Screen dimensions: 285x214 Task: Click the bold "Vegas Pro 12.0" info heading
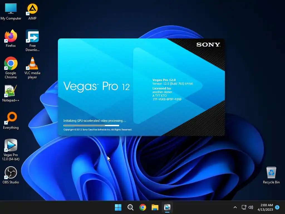(x=164, y=80)
